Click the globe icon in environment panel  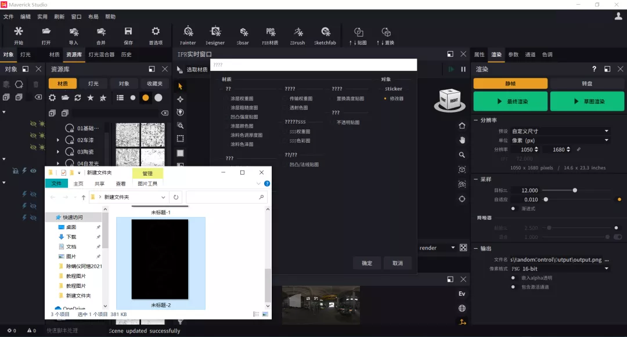(462, 308)
